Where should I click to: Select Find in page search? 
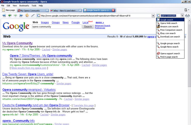tap(170, 57)
